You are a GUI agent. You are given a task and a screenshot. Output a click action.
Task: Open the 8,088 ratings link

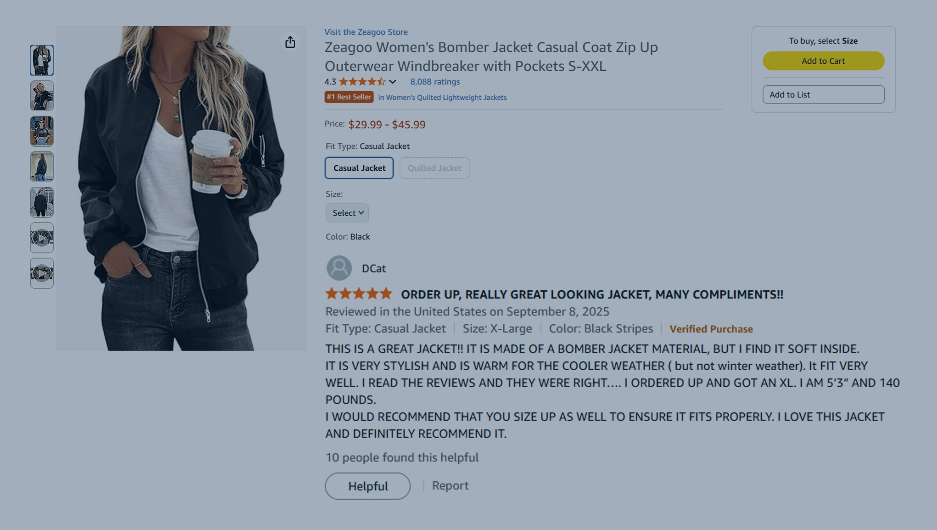[x=435, y=82]
